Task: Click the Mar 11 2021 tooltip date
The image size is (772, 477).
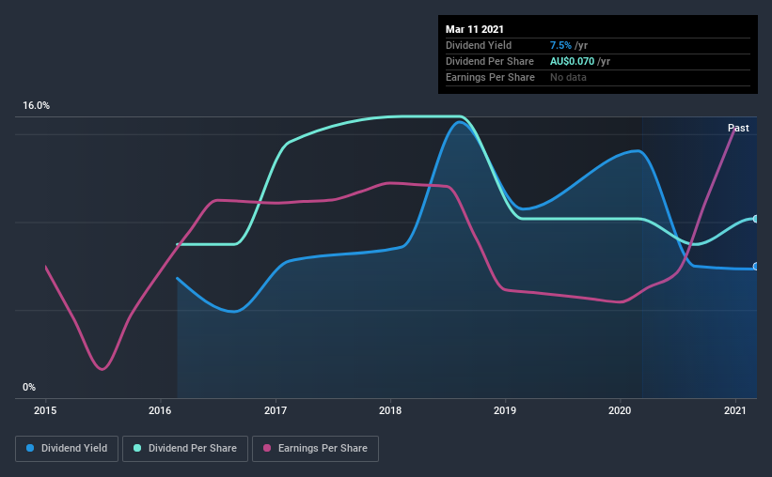Action: [475, 29]
